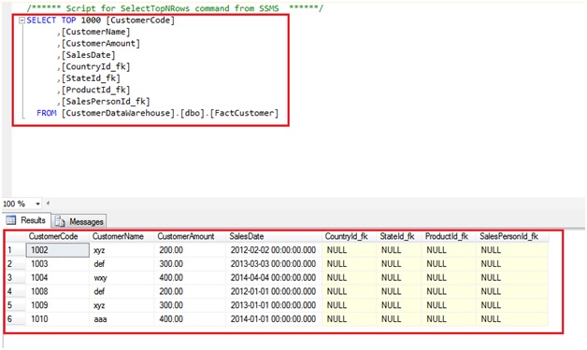The image size is (587, 350).
Task: Select row header number 2
Action: click(15, 264)
